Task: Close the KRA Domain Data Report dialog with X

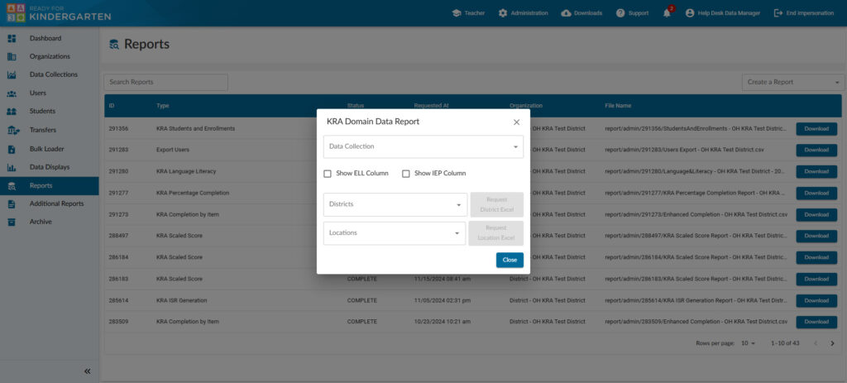Action: click(x=516, y=122)
